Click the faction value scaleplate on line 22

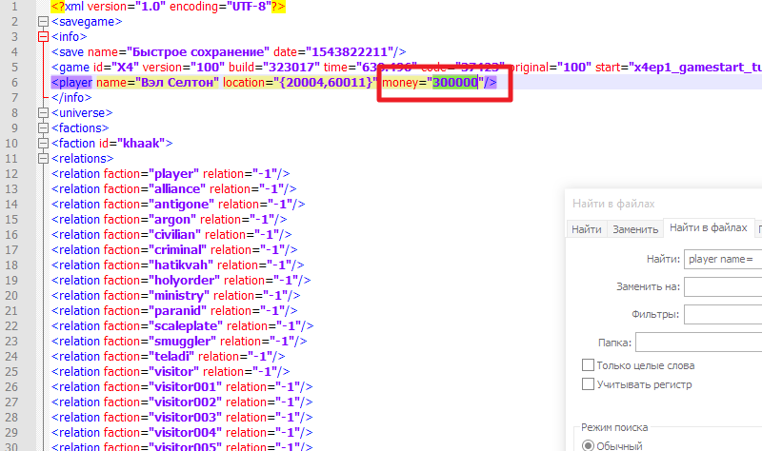(x=186, y=325)
